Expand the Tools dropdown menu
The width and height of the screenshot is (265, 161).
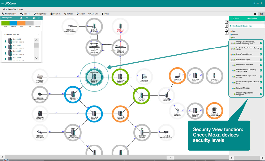pos(25,14)
